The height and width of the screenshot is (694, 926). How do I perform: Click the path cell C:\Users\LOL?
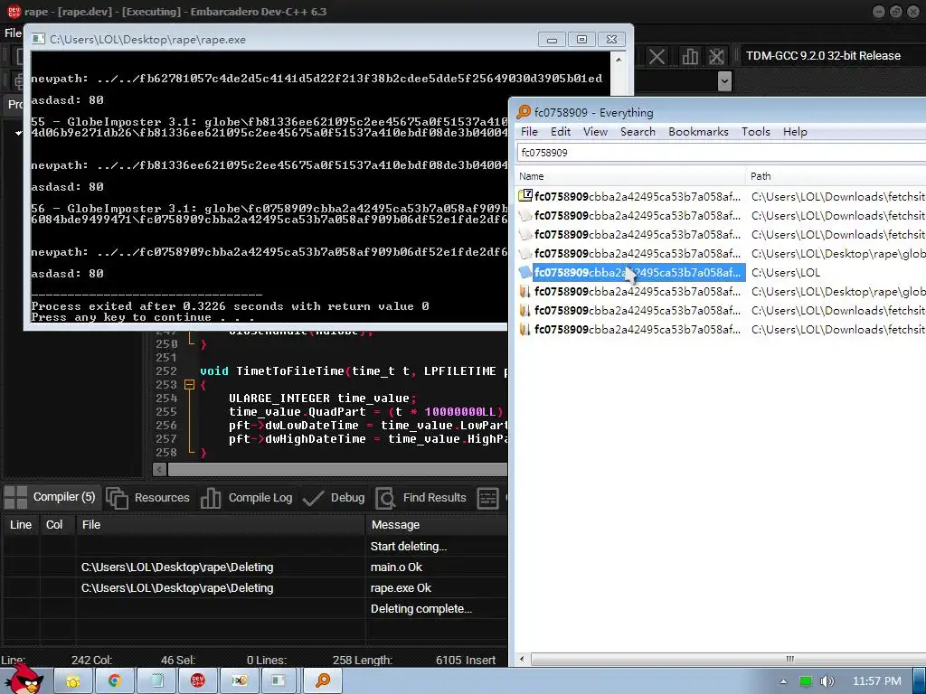[786, 273]
